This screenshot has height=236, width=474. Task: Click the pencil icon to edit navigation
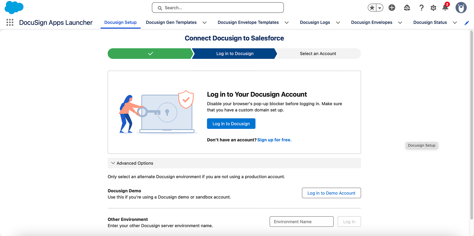tap(467, 23)
